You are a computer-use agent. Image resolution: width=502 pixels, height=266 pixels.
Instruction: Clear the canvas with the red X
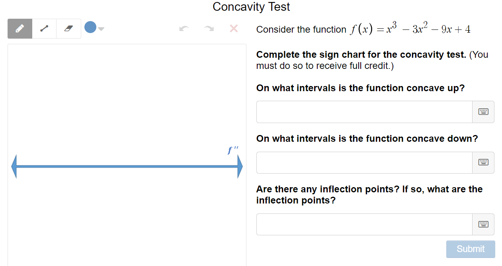tap(233, 28)
